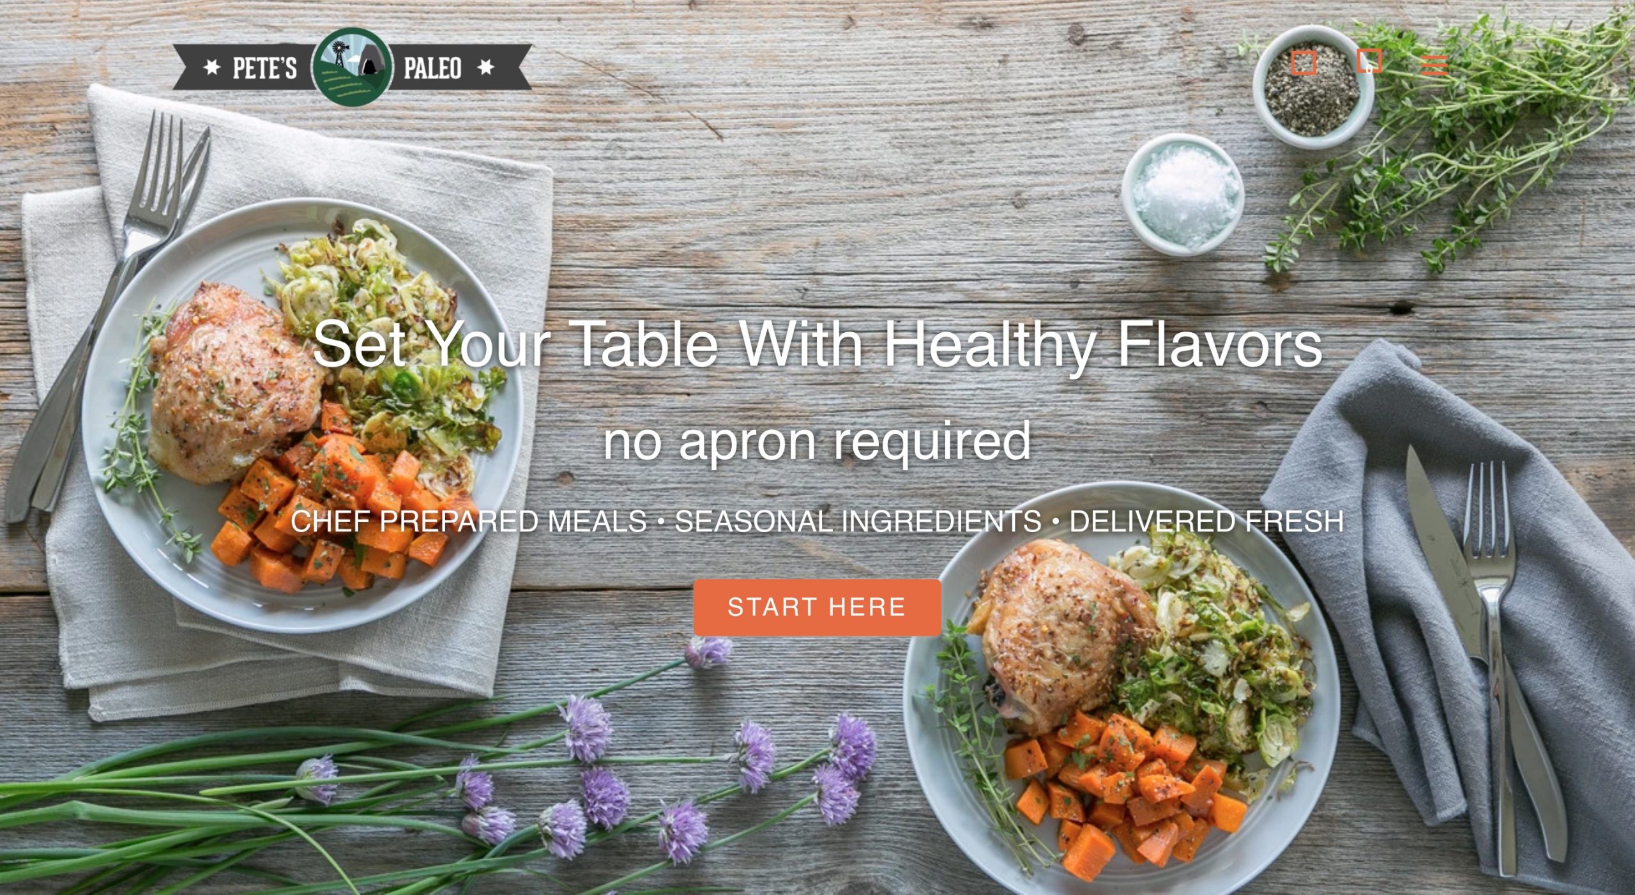Open the orange hamburger menu

click(x=1434, y=65)
